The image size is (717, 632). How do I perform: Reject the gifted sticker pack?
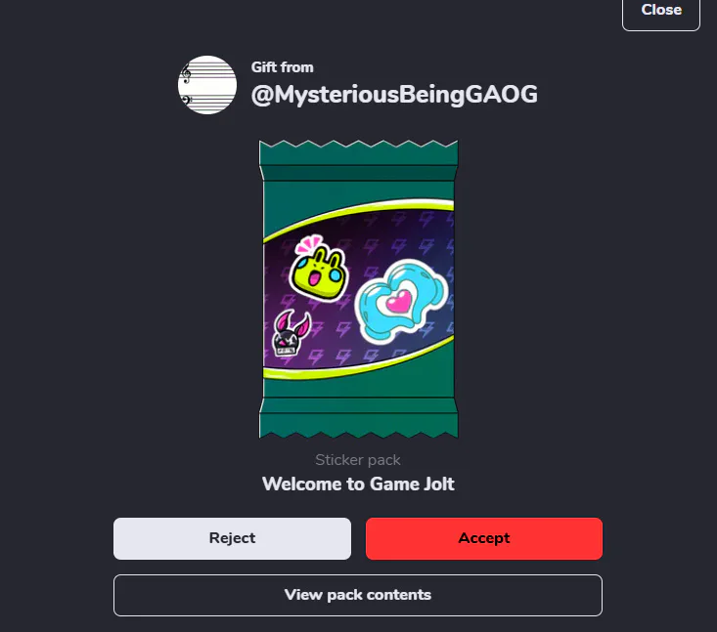232,538
